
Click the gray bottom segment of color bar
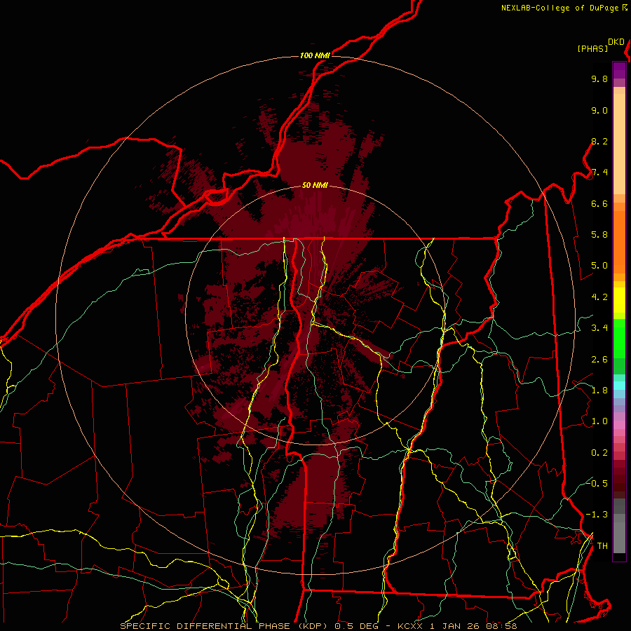tap(619, 538)
